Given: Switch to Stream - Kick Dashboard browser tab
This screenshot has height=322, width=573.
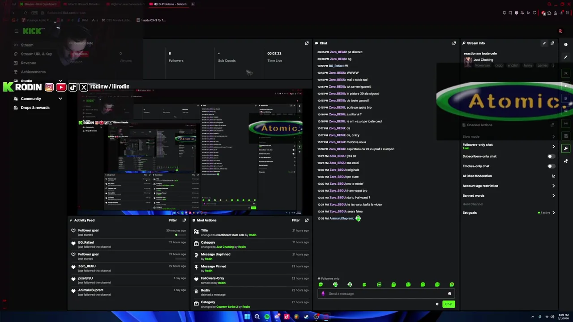Looking at the screenshot, I should click(x=38, y=4).
